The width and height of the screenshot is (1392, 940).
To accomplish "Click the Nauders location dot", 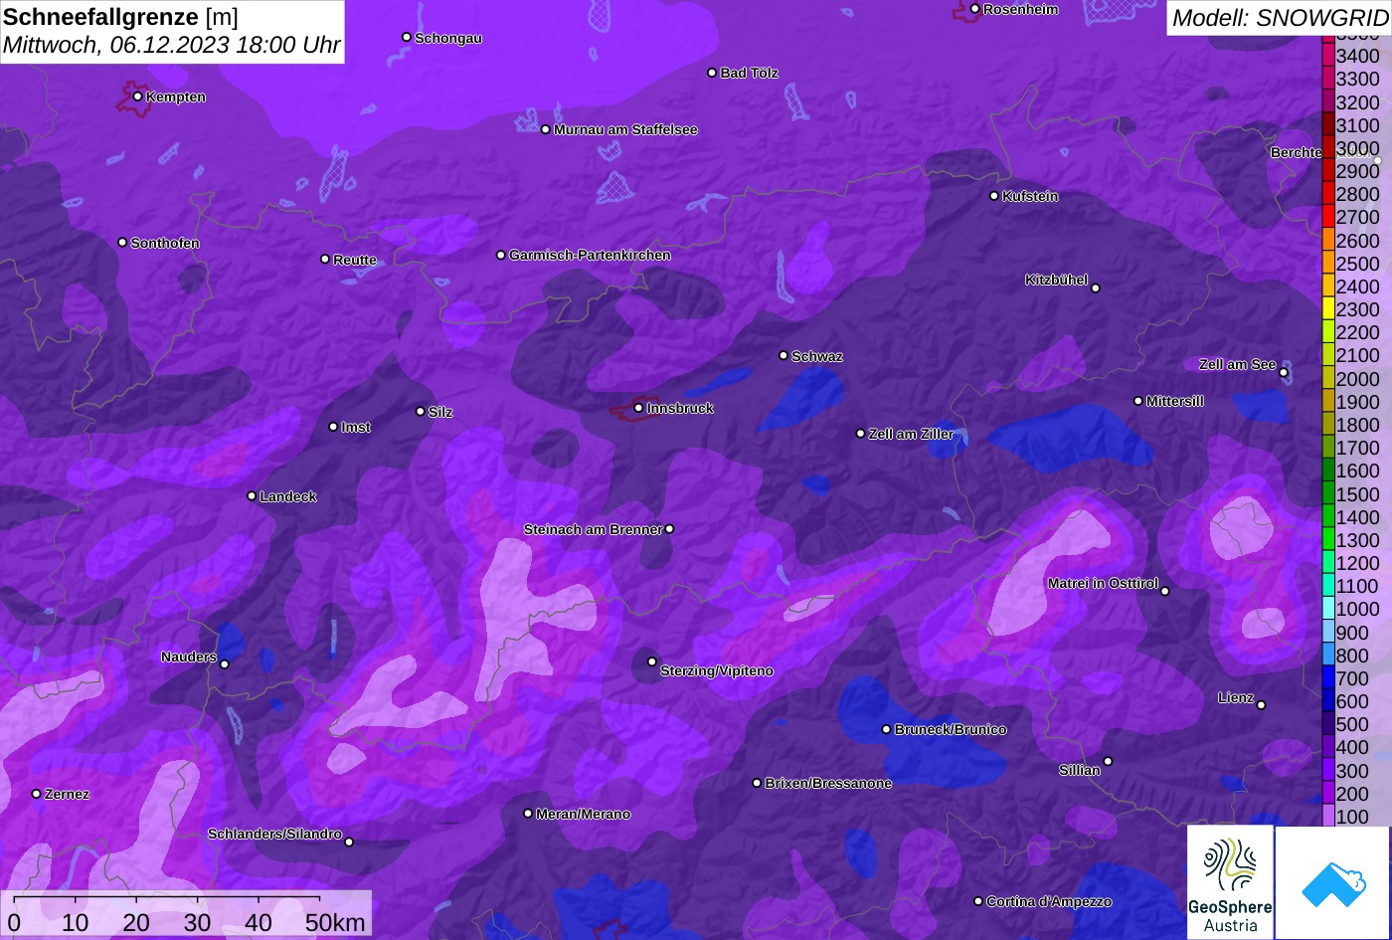I will (224, 664).
